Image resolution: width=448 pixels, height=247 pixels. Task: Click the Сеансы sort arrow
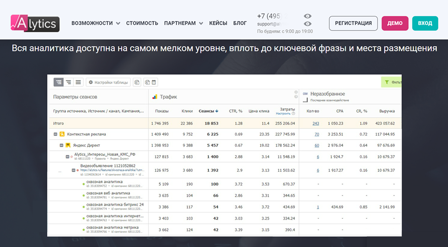tap(217, 111)
